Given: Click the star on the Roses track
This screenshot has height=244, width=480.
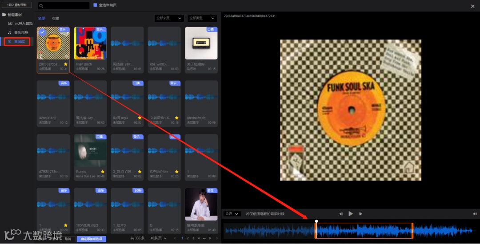Looking at the screenshot, I should 103,172.
